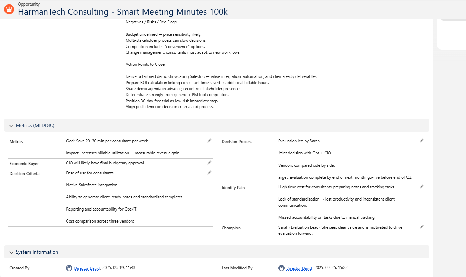Click 'Cost comparison across three vendors' text

click(x=100, y=221)
